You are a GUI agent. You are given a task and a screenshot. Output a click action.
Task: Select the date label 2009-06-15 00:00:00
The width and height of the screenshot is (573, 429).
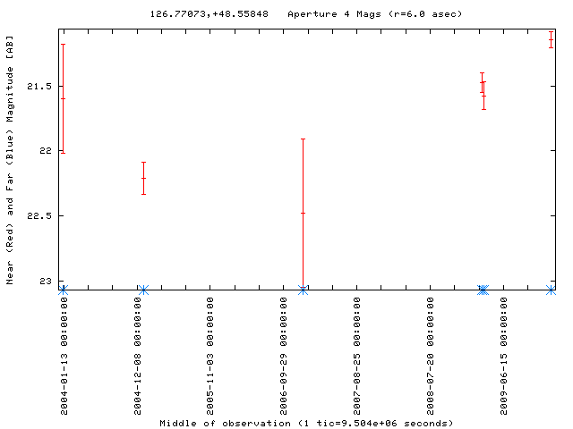[x=503, y=356]
